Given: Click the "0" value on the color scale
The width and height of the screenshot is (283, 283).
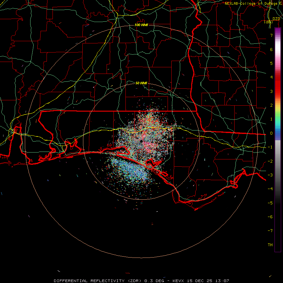Looking at the screenshot, I should click(271, 133).
